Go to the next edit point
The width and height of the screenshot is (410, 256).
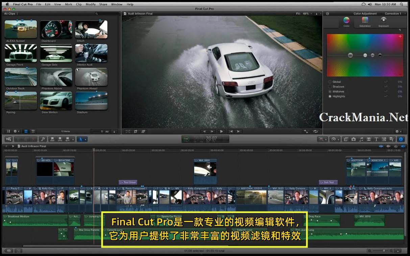coord(239,131)
